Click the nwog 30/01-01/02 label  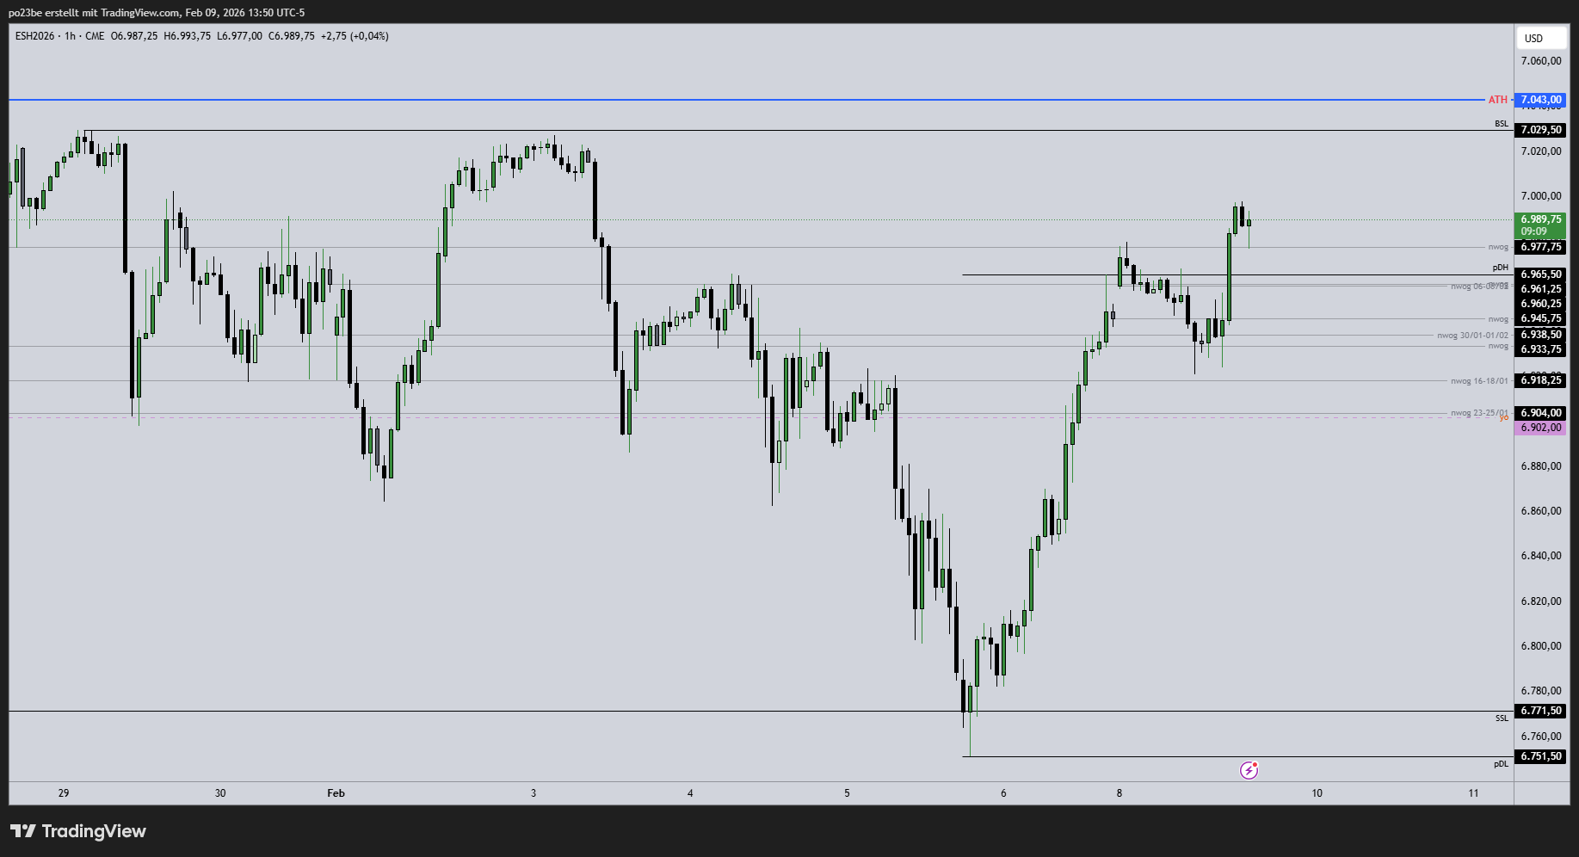(x=1472, y=336)
